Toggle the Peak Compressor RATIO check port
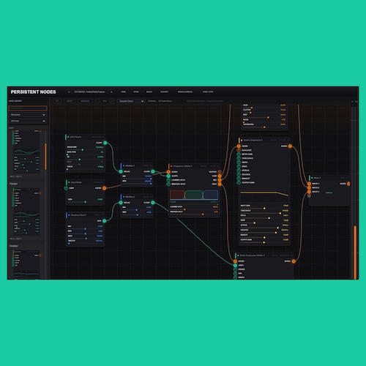Viewport: 366px width, 366px height. [x=239, y=163]
